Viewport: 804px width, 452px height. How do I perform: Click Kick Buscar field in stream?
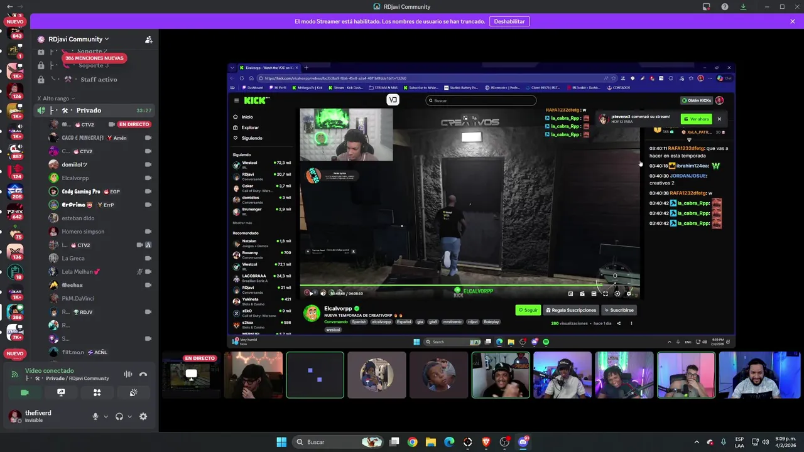(481, 100)
